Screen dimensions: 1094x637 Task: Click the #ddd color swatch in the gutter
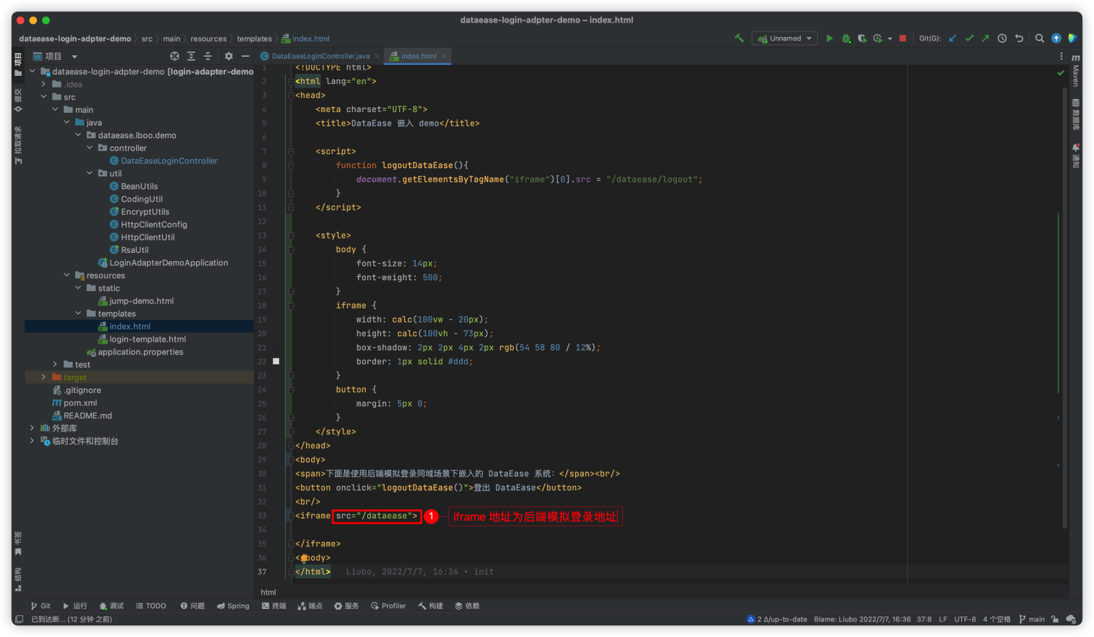[276, 361]
